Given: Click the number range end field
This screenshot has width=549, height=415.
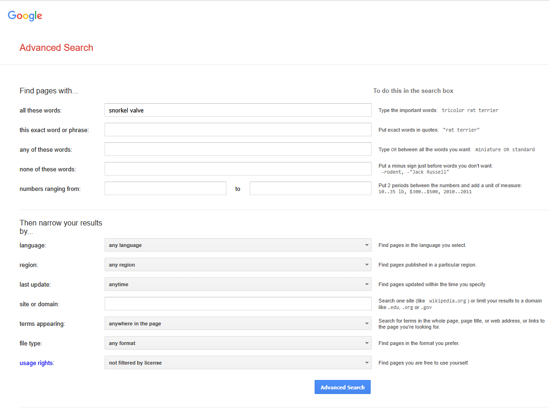Looking at the screenshot, I should pos(310,189).
